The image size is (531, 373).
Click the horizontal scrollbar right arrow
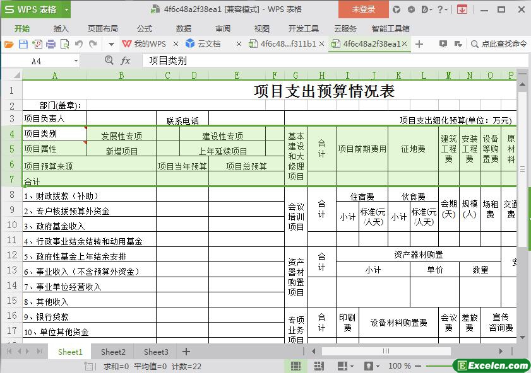point(501,352)
